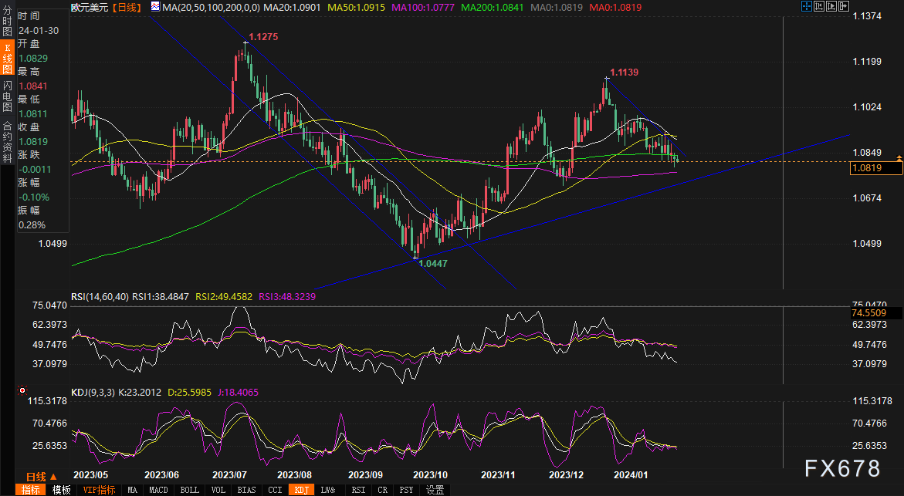The width and height of the screenshot is (904, 496).
Task: Enable the BOLL indicator
Action: (x=188, y=490)
